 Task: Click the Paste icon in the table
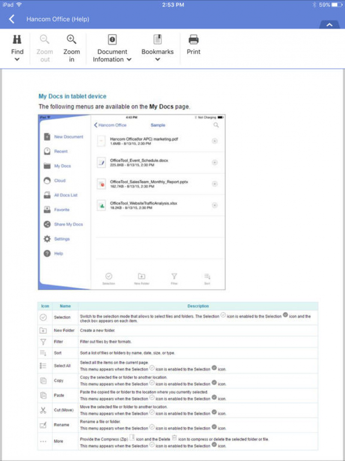[43, 396]
